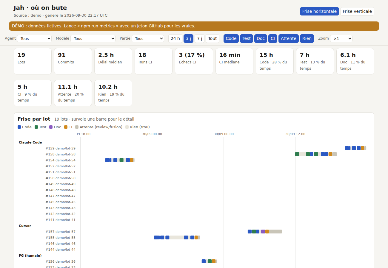Select the #158 demo/lot-58 row label

coord(61,154)
